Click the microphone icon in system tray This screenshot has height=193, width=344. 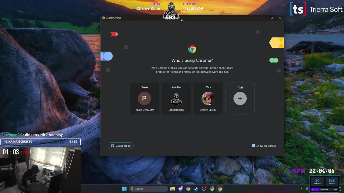[x=307, y=189]
